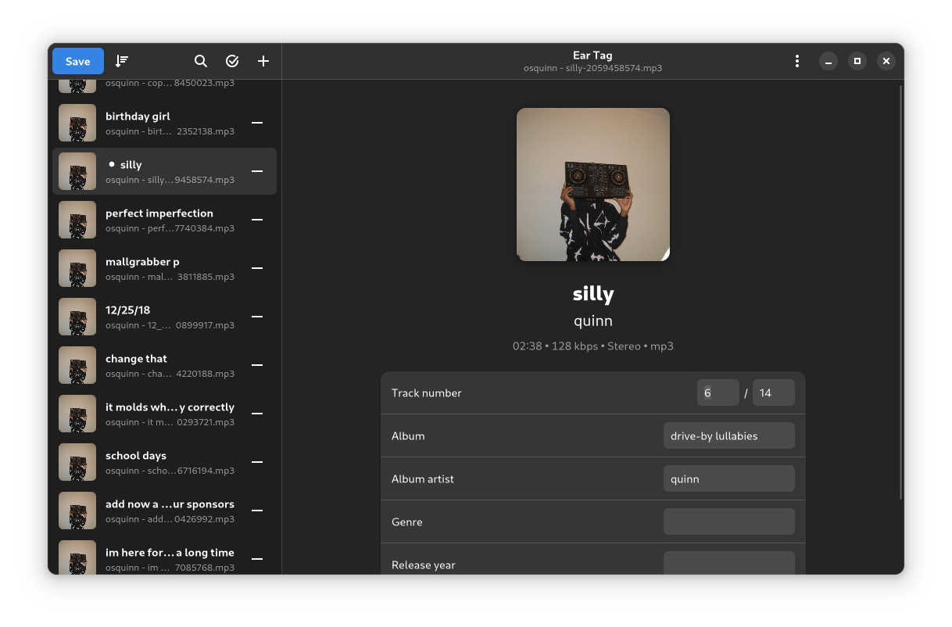Screen dimensions: 952x627
Task: Remove 'add now a …ur sponsors' via minus icon
Action: [257, 511]
